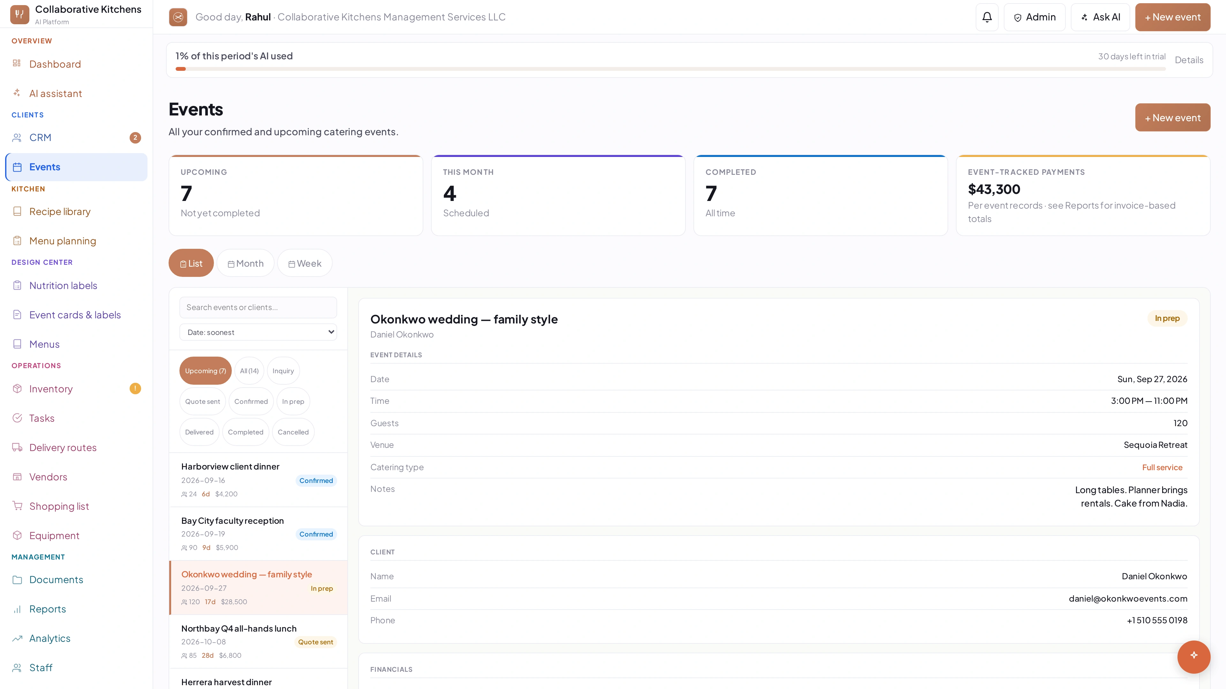Viewport: 1226px width, 689px height.
Task: Open Delivery routes
Action: (x=76, y=448)
